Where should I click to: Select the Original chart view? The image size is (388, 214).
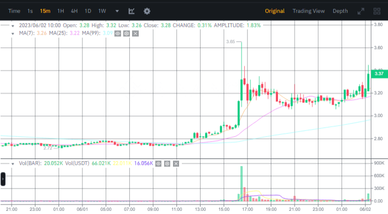pyautogui.click(x=275, y=11)
